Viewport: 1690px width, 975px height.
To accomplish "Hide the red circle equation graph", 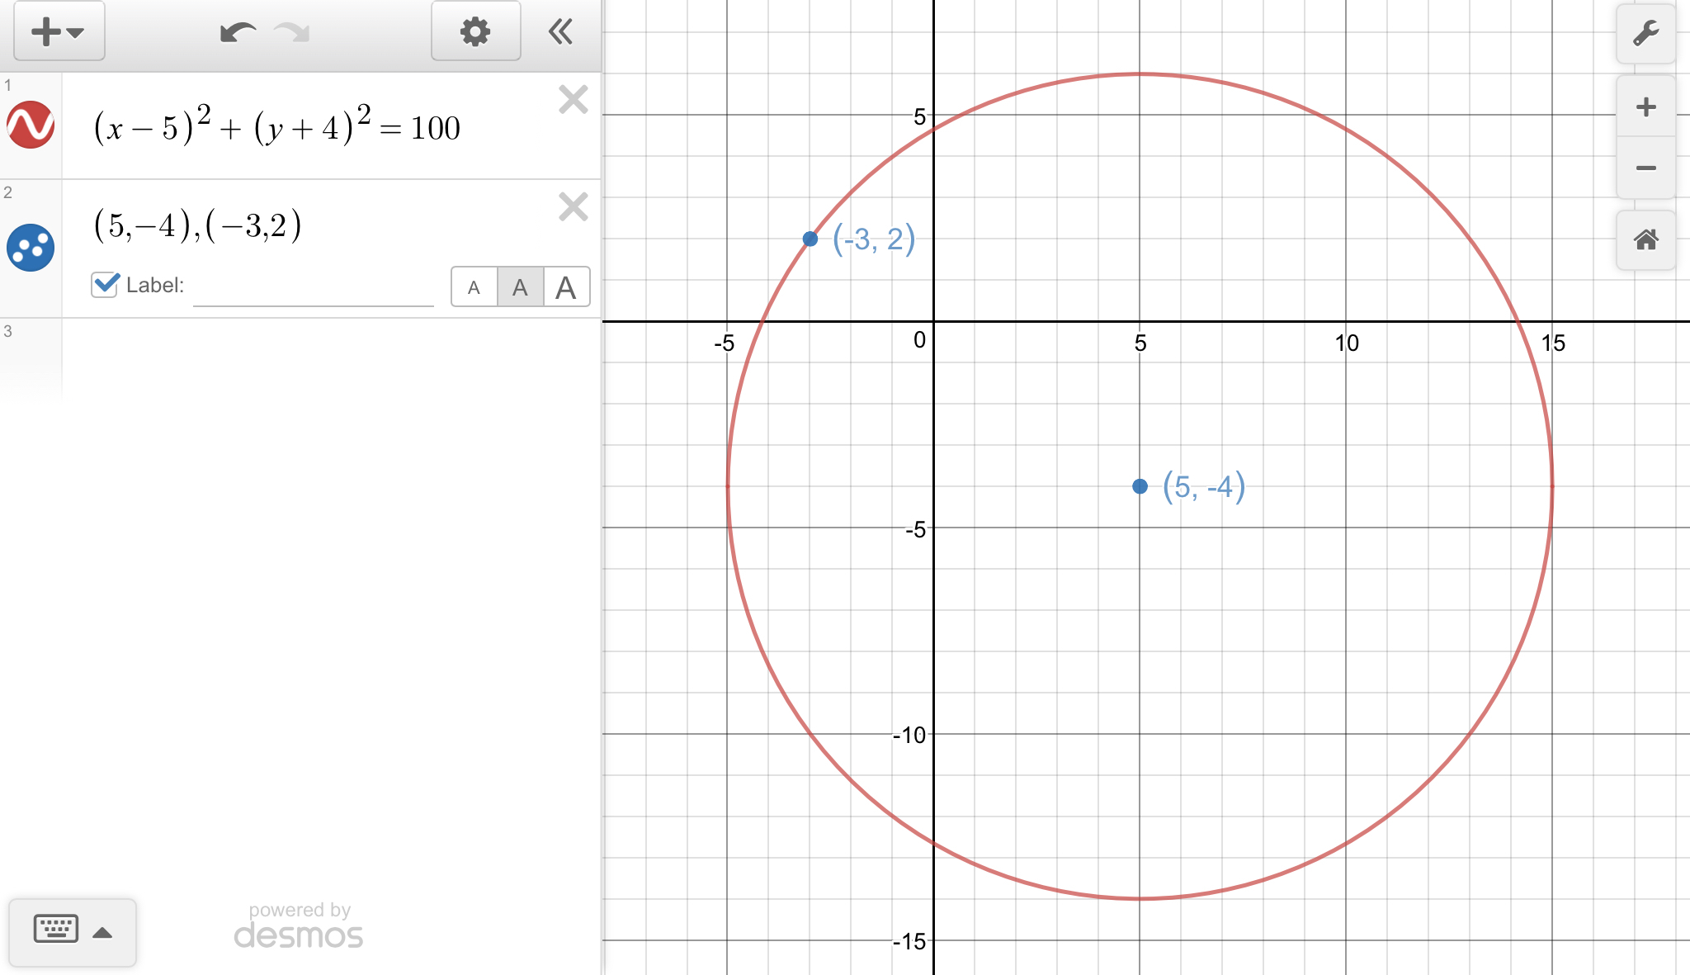I will (x=31, y=125).
